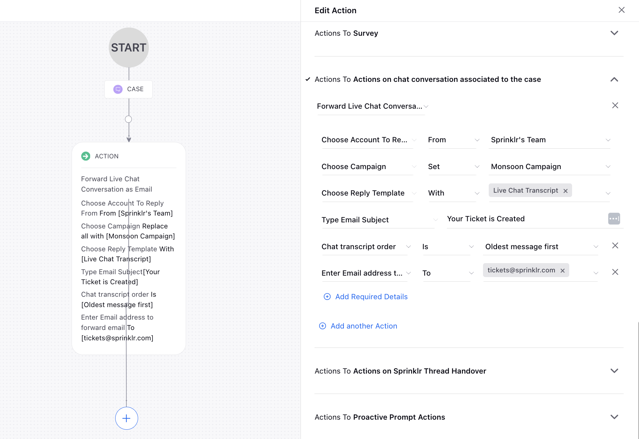
Task: Open the placeholder insert icon for subject
Action: point(614,219)
